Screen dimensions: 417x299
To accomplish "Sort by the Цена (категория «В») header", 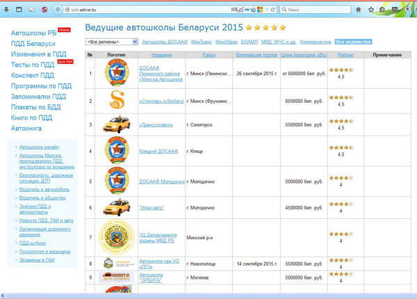I will (304, 55).
